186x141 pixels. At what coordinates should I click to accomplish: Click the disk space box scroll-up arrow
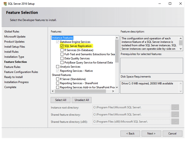(180, 83)
